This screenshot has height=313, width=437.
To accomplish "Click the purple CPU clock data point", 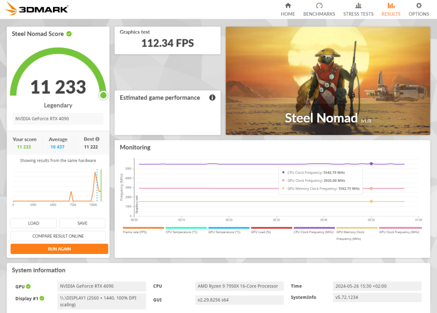I will click(371, 164).
